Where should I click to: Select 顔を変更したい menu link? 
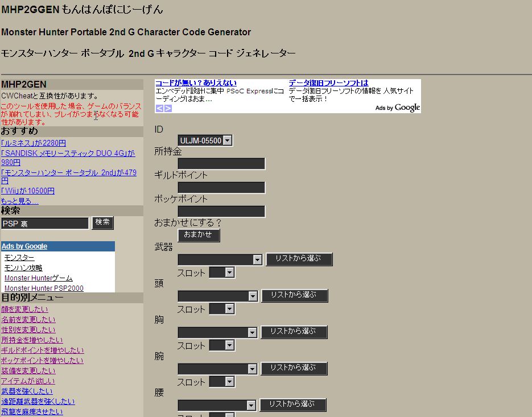(24, 309)
